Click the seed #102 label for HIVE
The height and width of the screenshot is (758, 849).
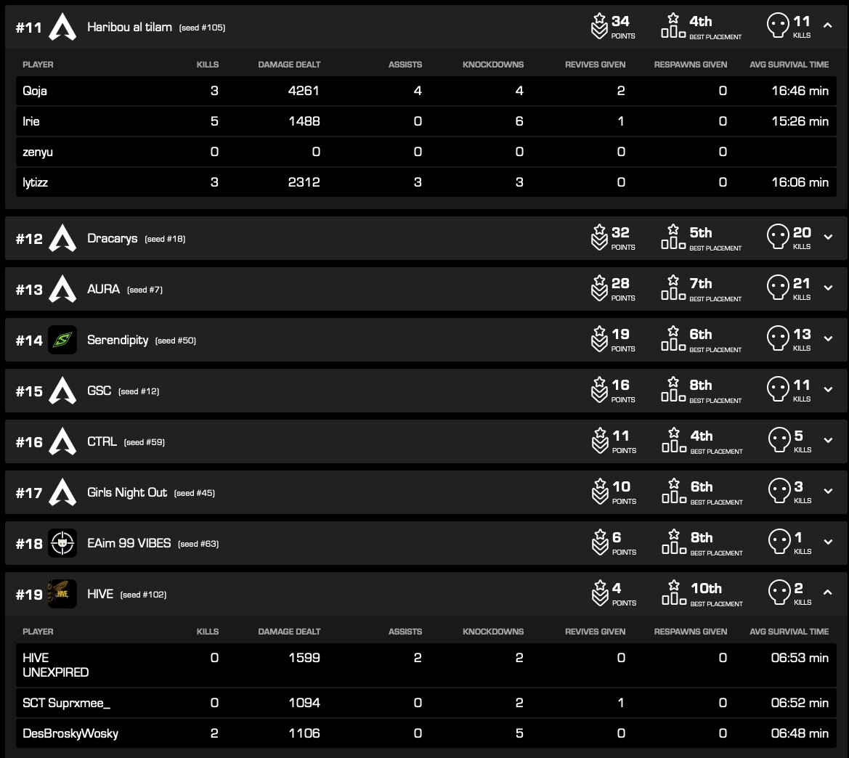(144, 595)
